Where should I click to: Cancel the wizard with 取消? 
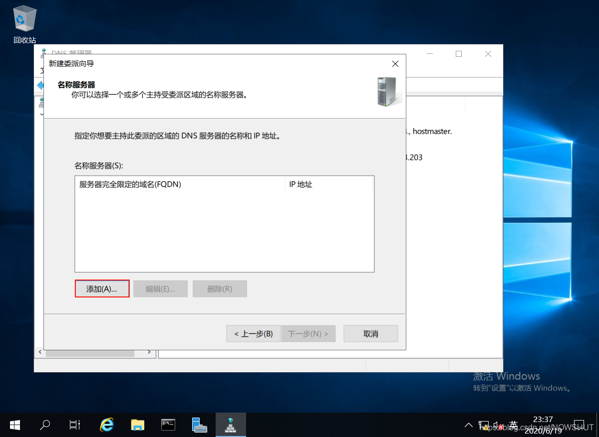click(371, 334)
